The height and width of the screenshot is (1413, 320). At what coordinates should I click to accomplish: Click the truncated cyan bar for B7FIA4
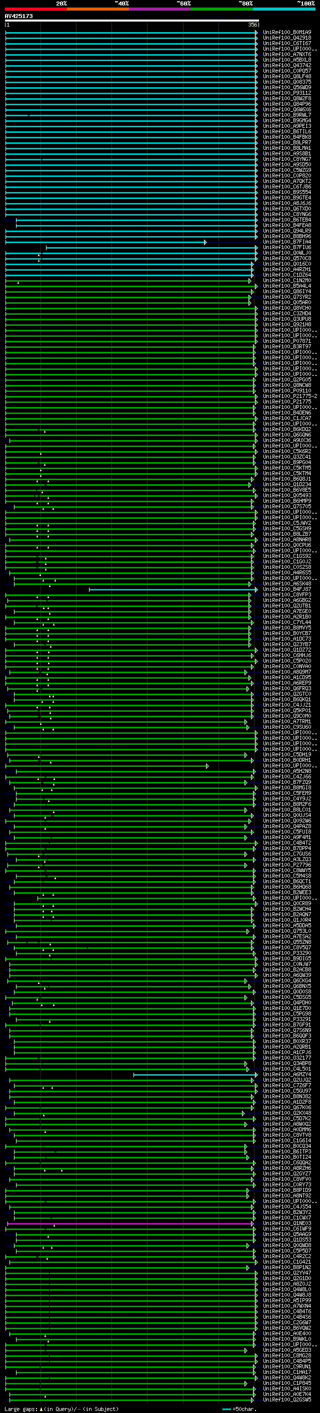[x=106, y=242]
